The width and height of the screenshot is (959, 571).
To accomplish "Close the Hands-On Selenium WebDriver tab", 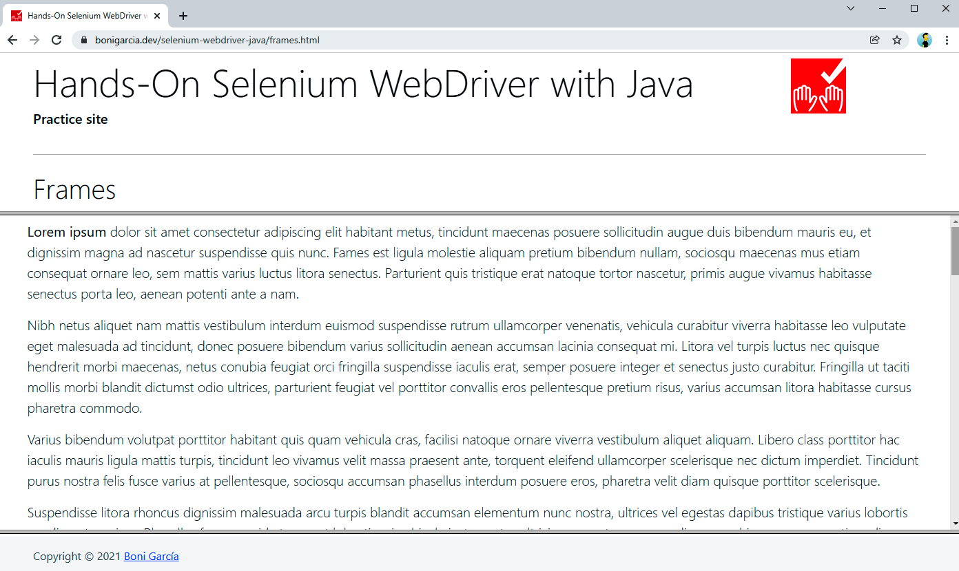I will click(158, 16).
